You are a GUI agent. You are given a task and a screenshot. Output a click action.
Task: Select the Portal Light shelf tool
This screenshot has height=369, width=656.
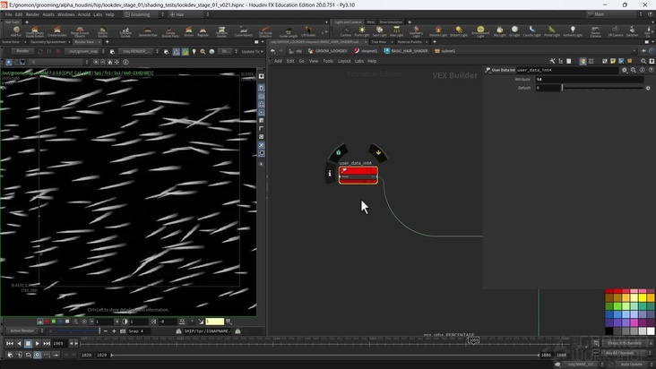(x=552, y=31)
